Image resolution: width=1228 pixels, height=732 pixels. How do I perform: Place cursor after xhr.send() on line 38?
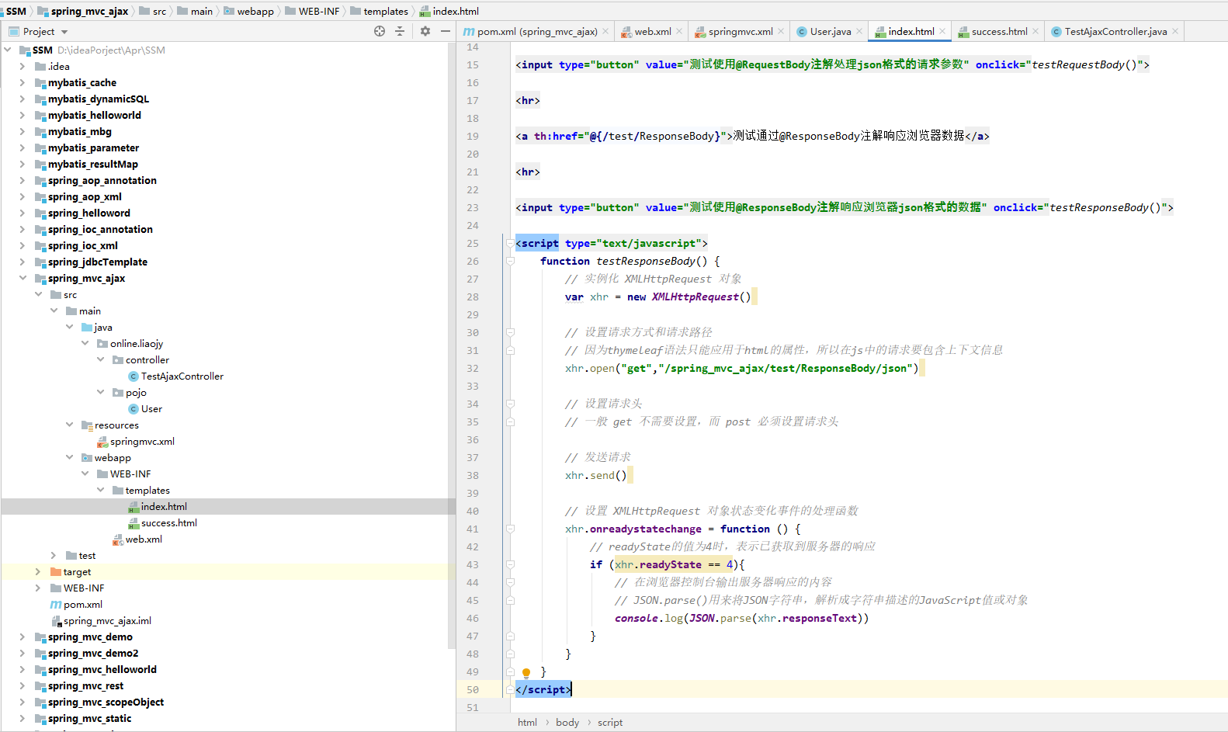click(x=627, y=475)
